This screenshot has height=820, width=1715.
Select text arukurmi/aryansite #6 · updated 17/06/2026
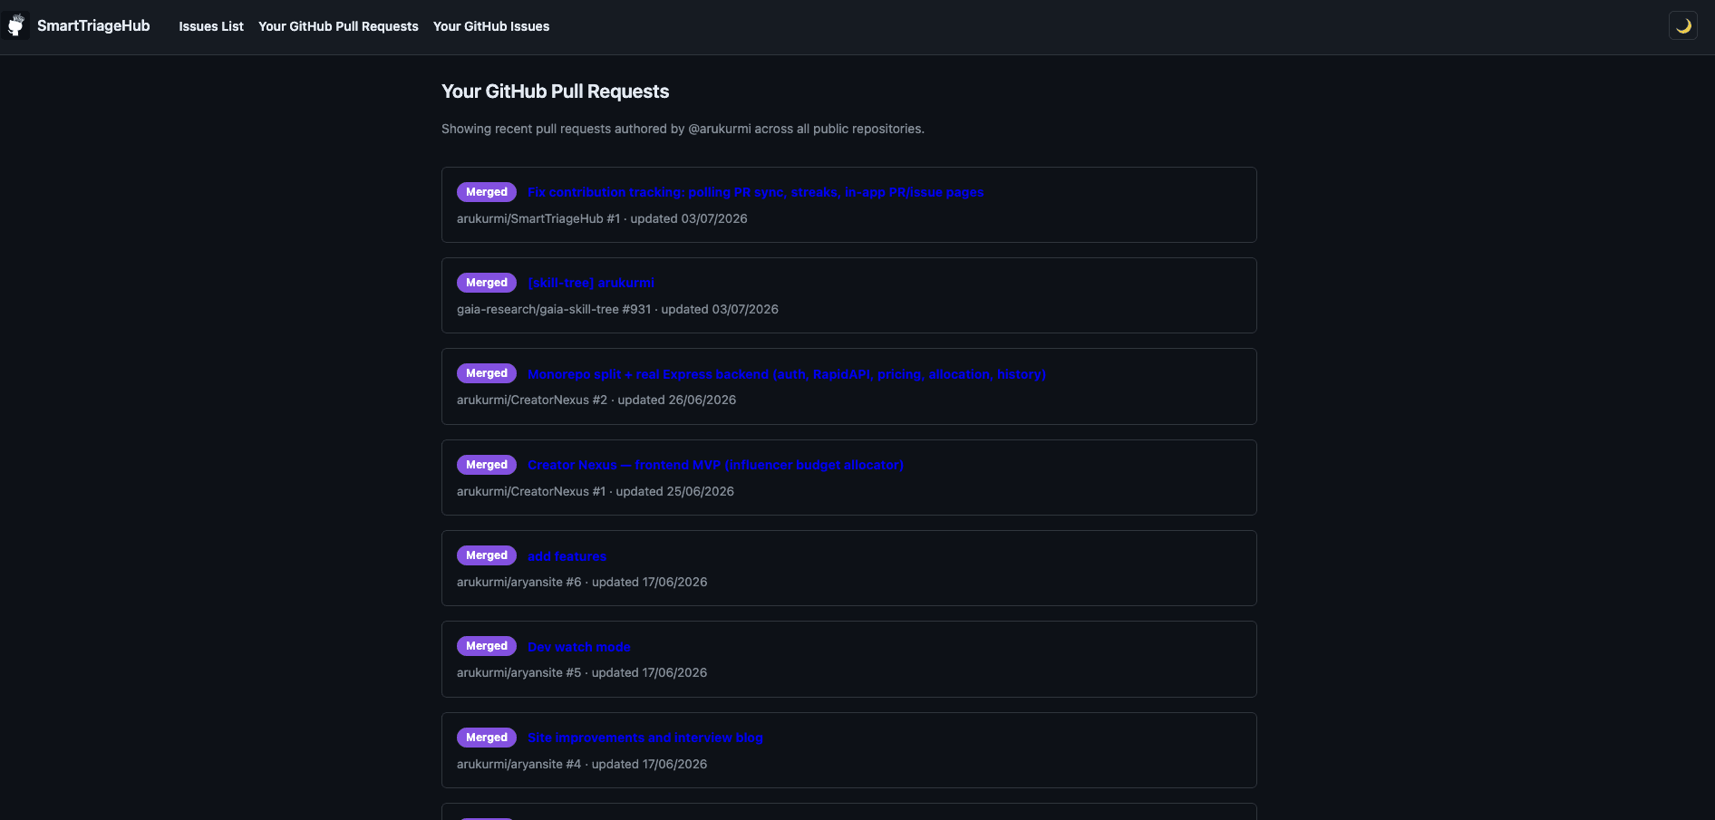[582, 582]
